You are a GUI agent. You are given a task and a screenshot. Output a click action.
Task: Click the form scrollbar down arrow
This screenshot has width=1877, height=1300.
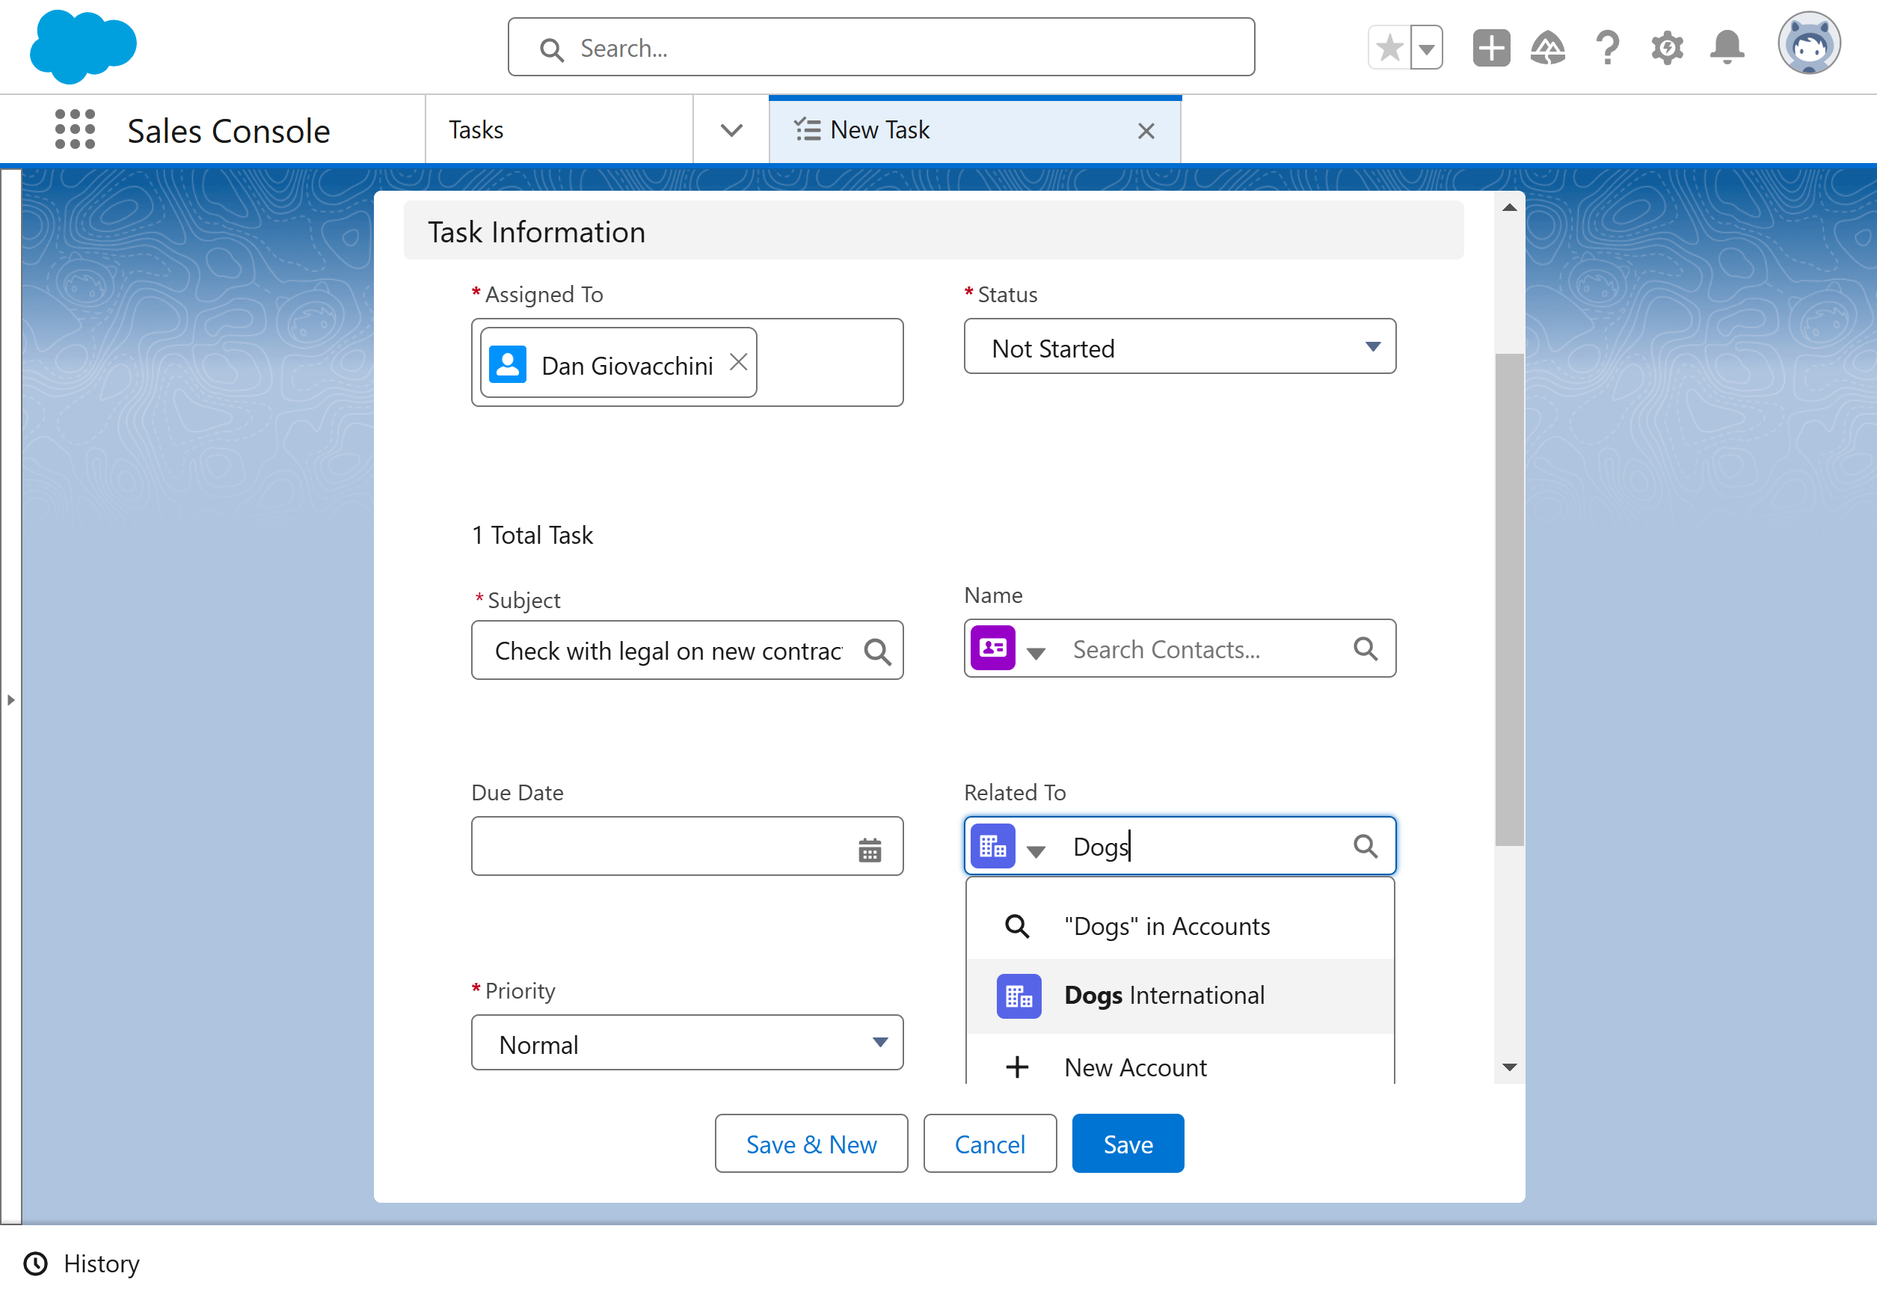point(1509,1068)
